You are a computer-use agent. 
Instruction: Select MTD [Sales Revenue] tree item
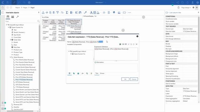click(x=22, y=82)
